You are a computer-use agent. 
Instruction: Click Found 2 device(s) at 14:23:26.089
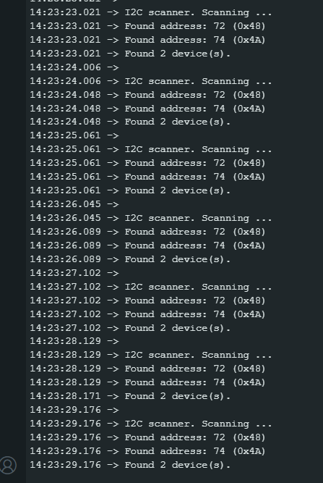130,259
